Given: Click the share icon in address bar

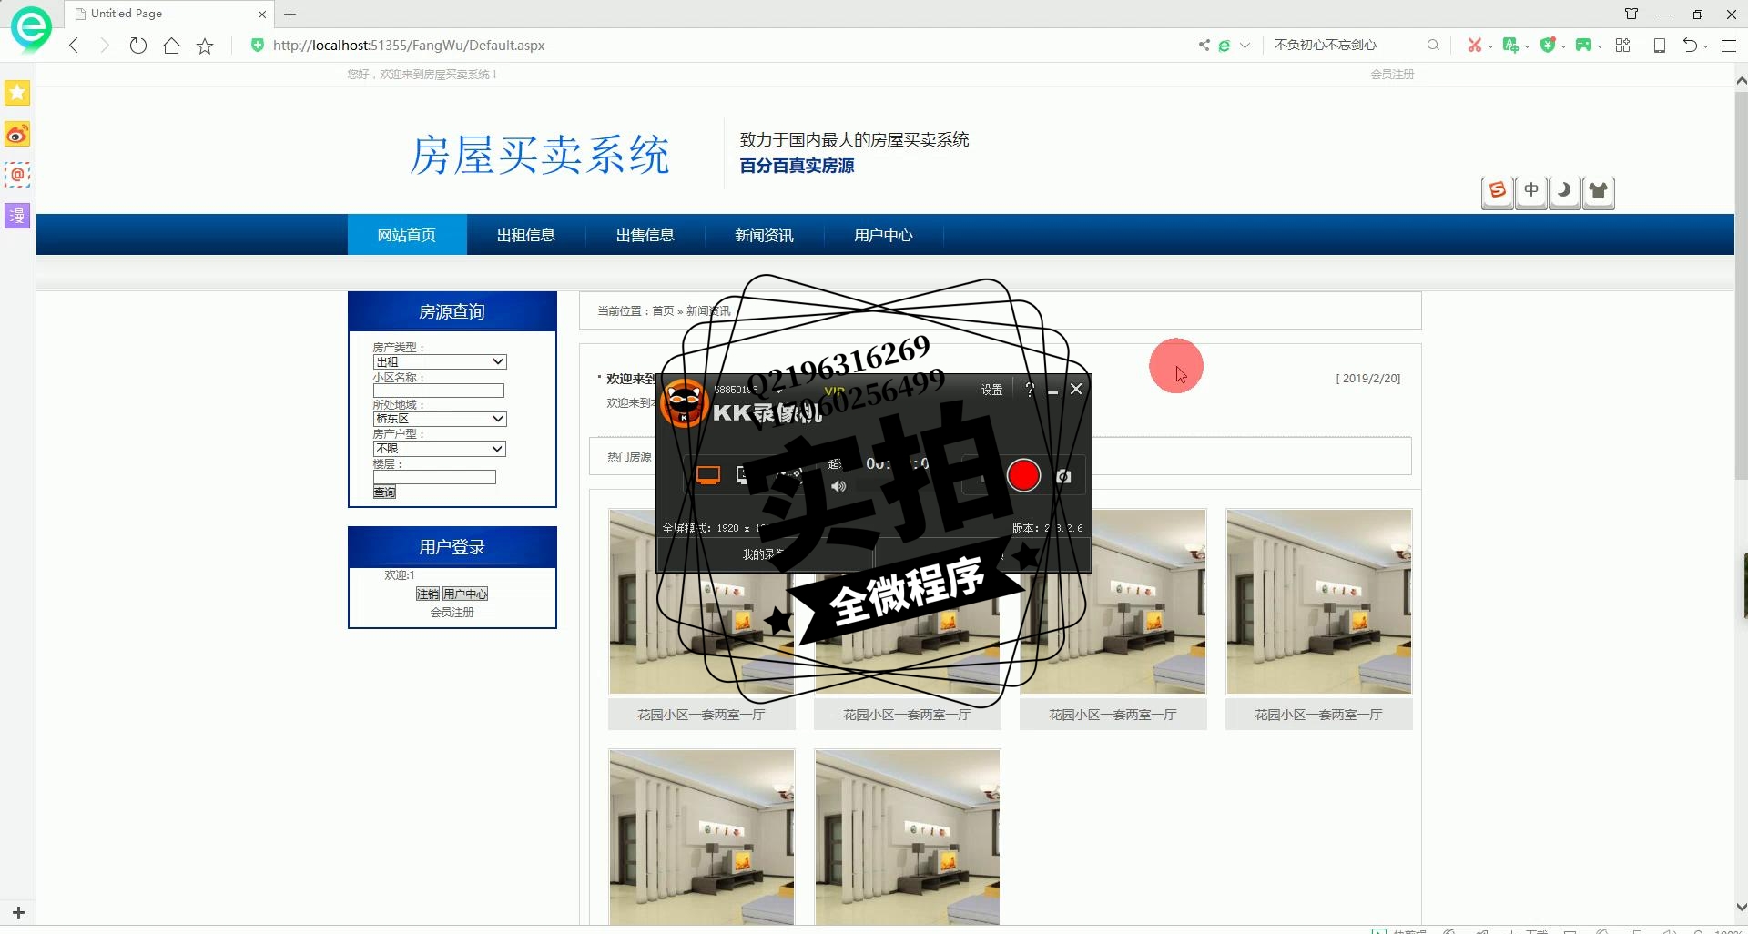Looking at the screenshot, I should click(x=1204, y=45).
